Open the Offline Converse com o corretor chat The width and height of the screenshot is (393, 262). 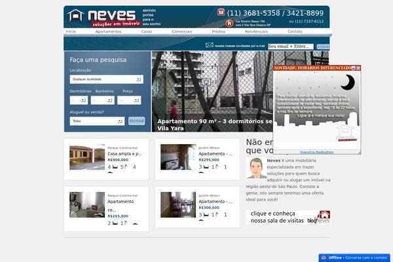[x=354, y=257]
